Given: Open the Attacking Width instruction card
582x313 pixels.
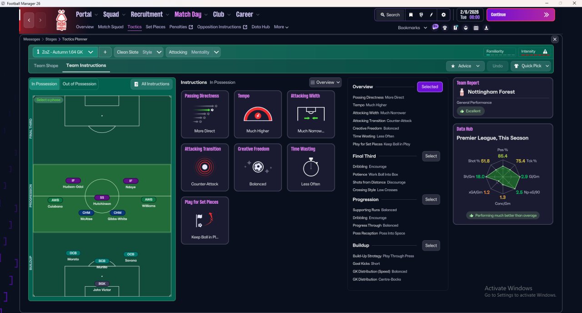Looking at the screenshot, I should click(311, 114).
